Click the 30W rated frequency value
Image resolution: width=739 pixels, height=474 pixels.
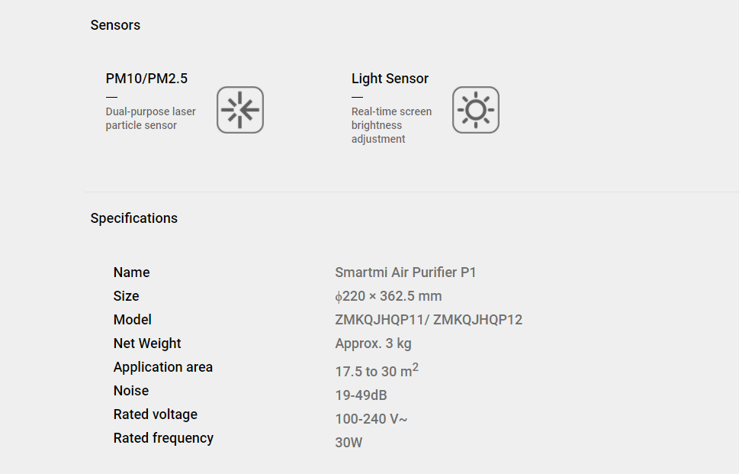[349, 443]
